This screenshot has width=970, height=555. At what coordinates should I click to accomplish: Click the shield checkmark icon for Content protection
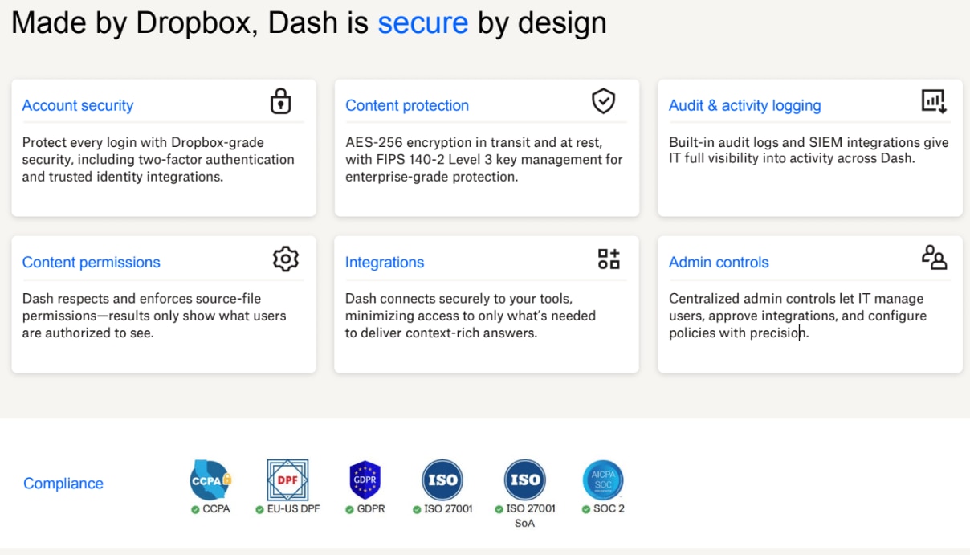point(603,101)
